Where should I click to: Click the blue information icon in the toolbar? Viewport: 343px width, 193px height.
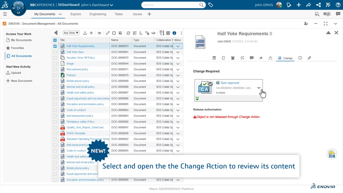174,33
